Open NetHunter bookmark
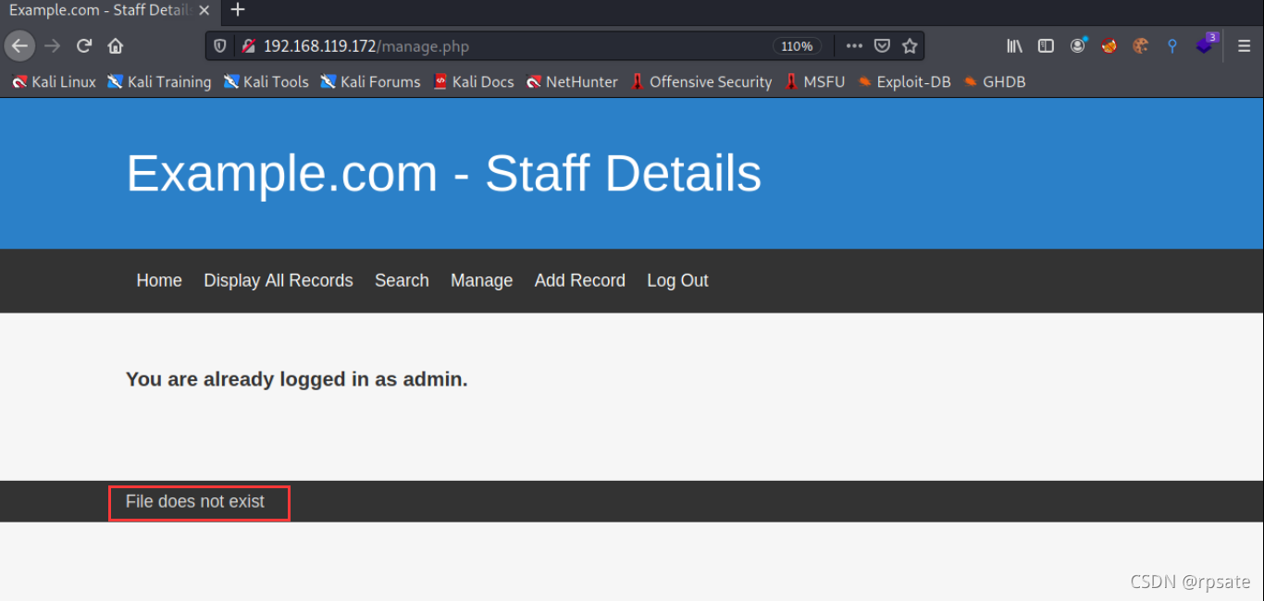Image resolution: width=1264 pixels, height=601 pixels. click(572, 81)
